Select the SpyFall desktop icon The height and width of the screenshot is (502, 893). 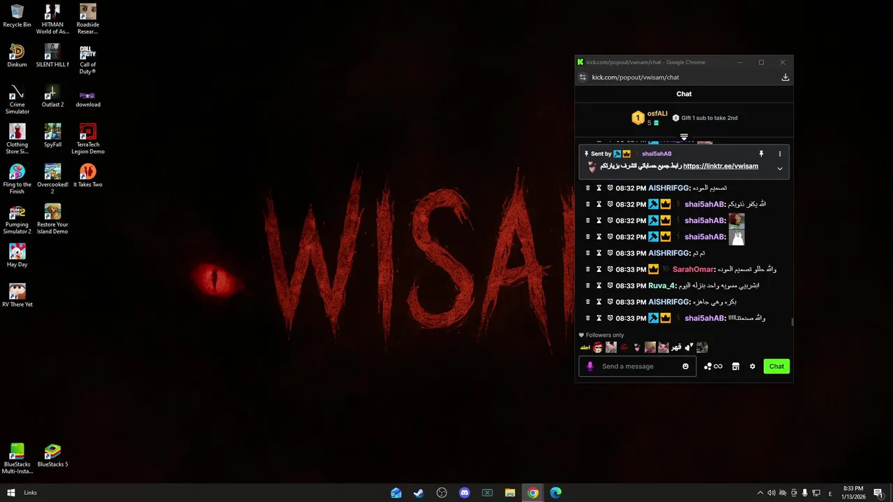52,136
